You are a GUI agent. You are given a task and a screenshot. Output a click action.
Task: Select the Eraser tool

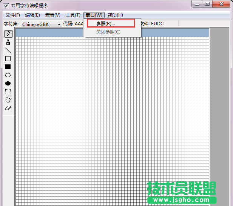pyautogui.click(x=8, y=108)
